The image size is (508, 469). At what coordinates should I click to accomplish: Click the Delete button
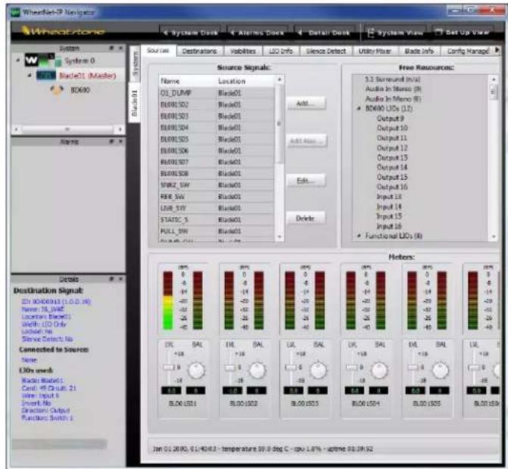[306, 219]
